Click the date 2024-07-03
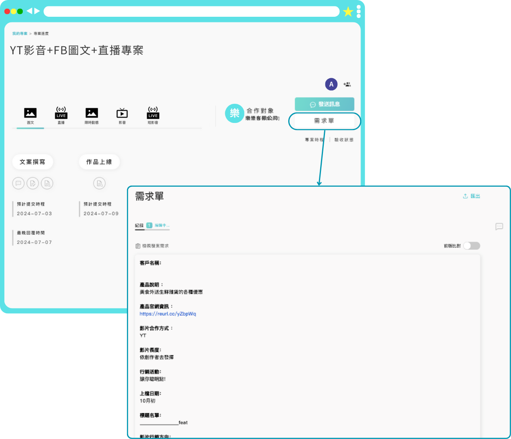The height and width of the screenshot is (439, 511). coord(34,214)
